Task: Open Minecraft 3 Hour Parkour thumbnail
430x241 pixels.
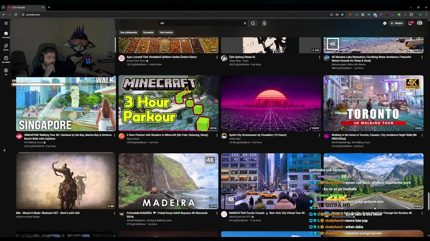Action: pos(168,103)
